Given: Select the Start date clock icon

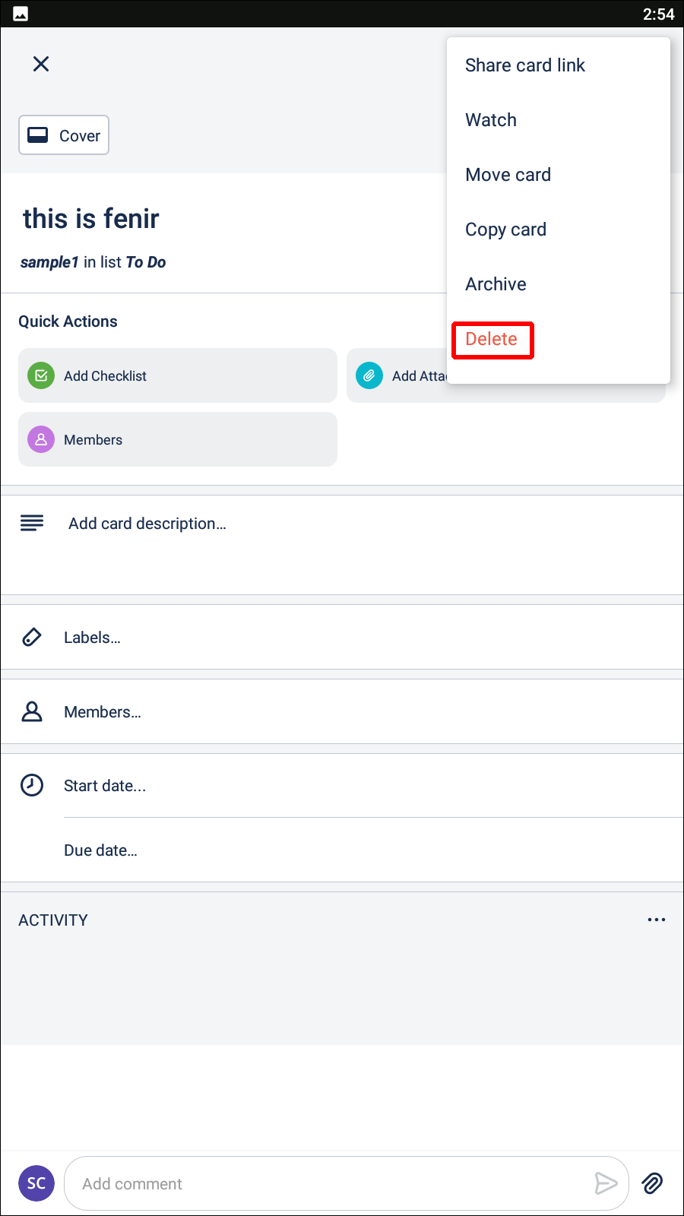Looking at the screenshot, I should coord(32,785).
